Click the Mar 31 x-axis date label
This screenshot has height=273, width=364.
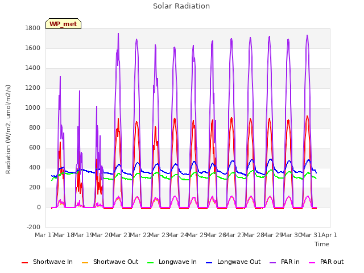coord(311,235)
